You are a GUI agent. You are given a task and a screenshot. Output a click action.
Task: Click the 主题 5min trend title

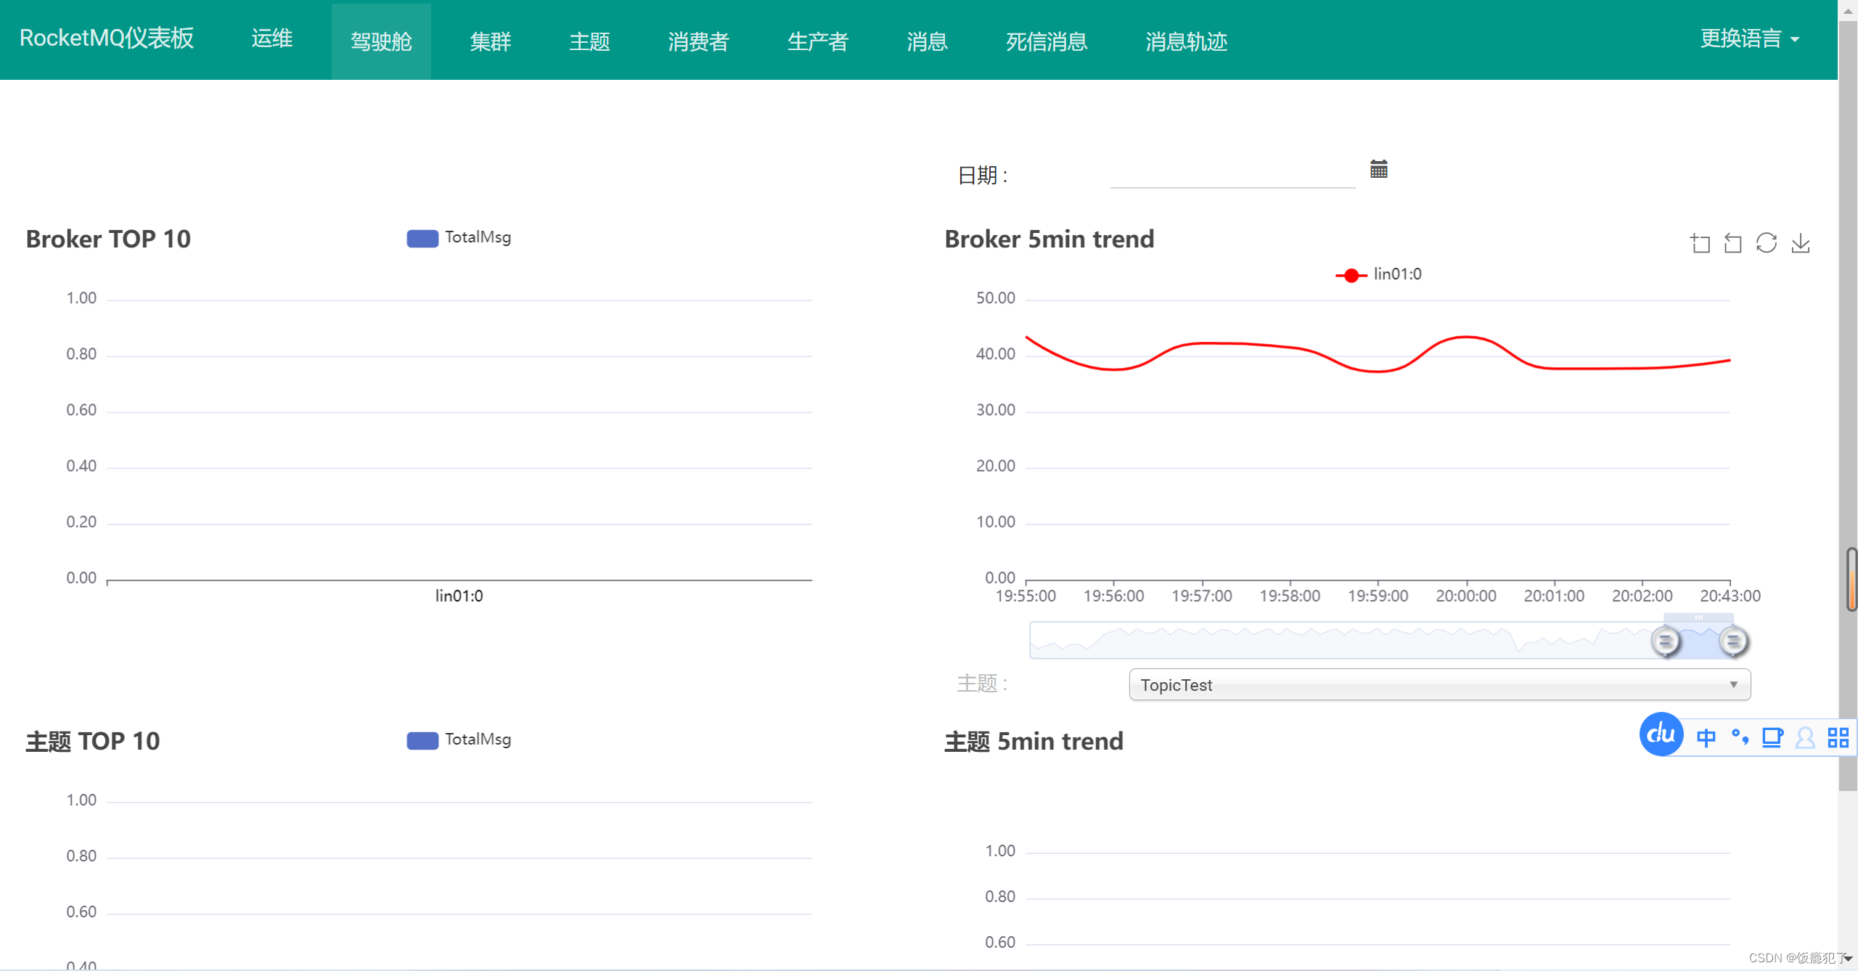pyautogui.click(x=1034, y=741)
